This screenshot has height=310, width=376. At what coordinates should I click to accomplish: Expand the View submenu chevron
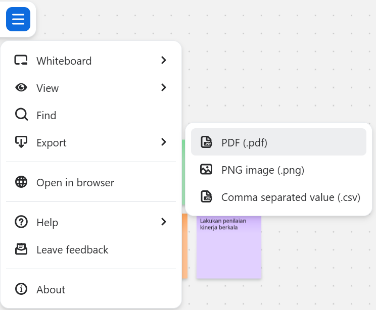point(163,88)
